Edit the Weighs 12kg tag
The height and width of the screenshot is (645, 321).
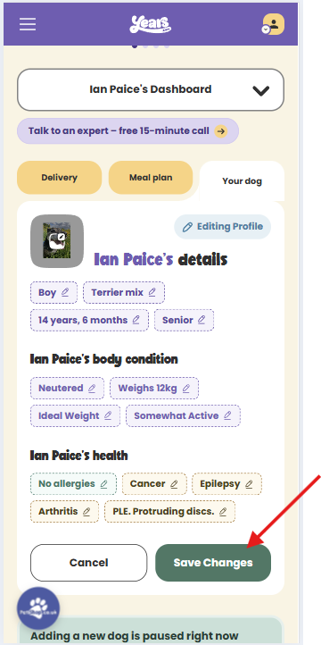[x=154, y=389]
